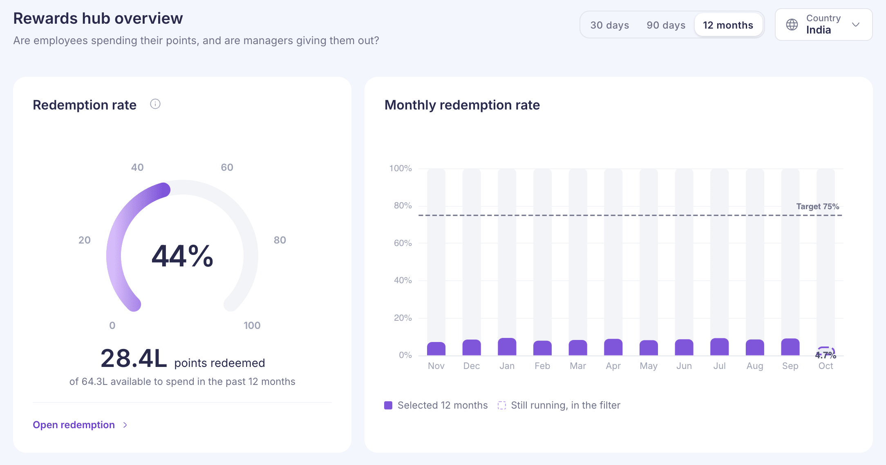Select the 12 months range tab
The height and width of the screenshot is (465, 886).
point(728,25)
